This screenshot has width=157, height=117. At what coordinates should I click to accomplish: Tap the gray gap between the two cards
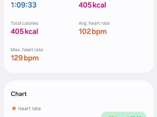[x=78, y=76]
